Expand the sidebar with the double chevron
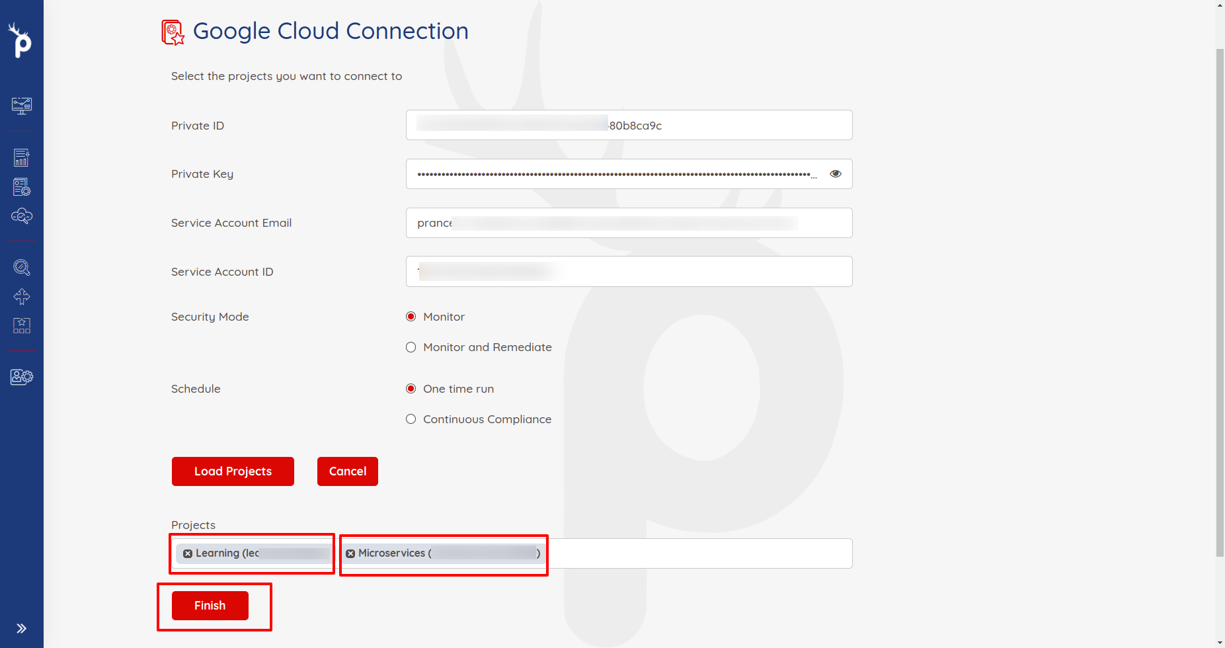The width and height of the screenshot is (1225, 648). click(x=22, y=628)
